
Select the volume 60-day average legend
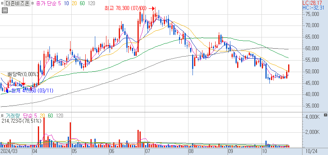[50, 116]
